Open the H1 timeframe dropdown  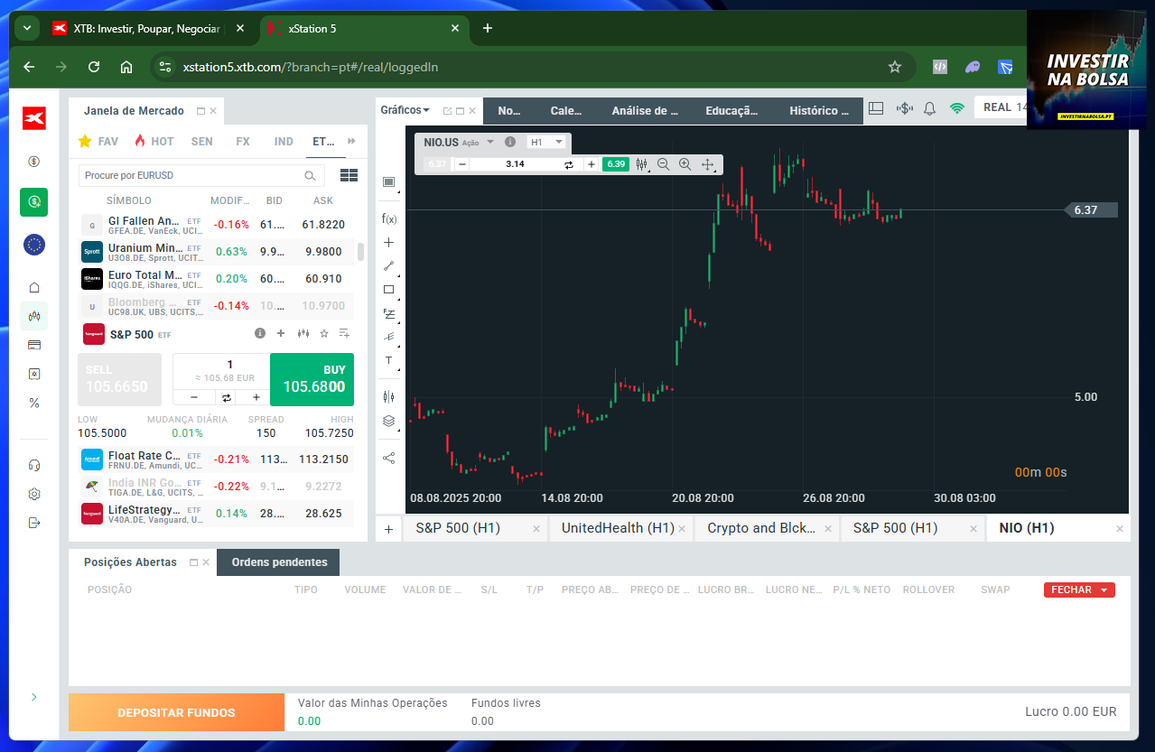546,142
